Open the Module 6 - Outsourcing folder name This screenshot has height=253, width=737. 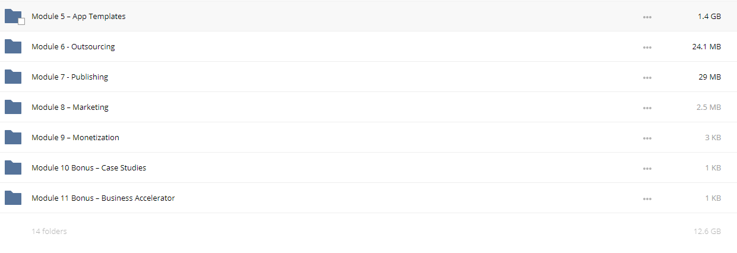click(73, 46)
